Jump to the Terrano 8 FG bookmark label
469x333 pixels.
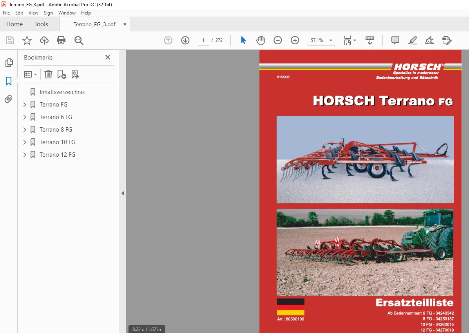(56, 130)
